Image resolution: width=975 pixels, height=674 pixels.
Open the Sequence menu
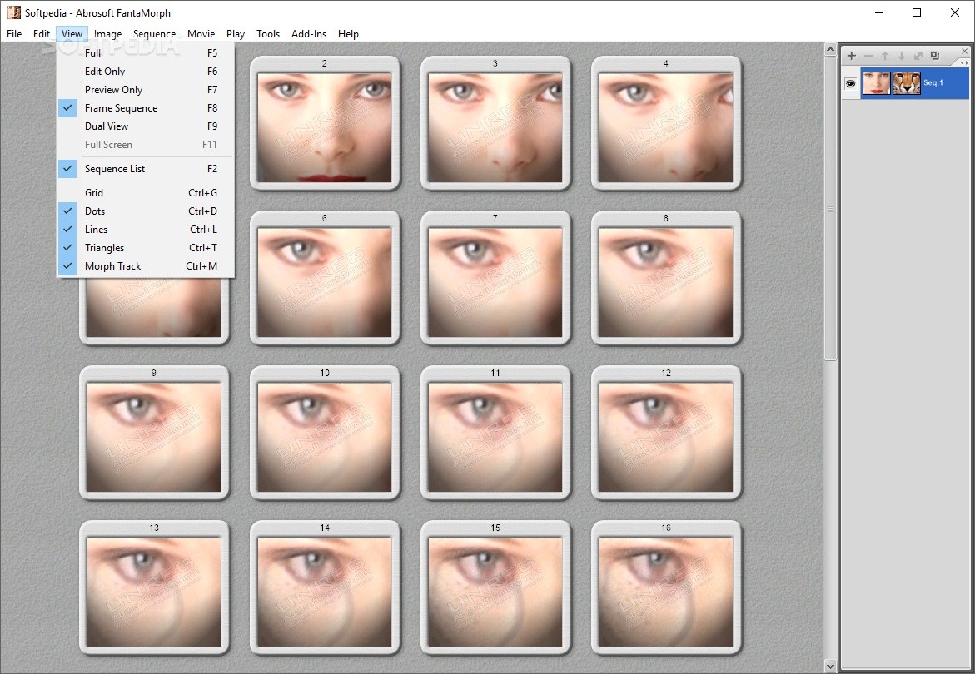coord(154,33)
